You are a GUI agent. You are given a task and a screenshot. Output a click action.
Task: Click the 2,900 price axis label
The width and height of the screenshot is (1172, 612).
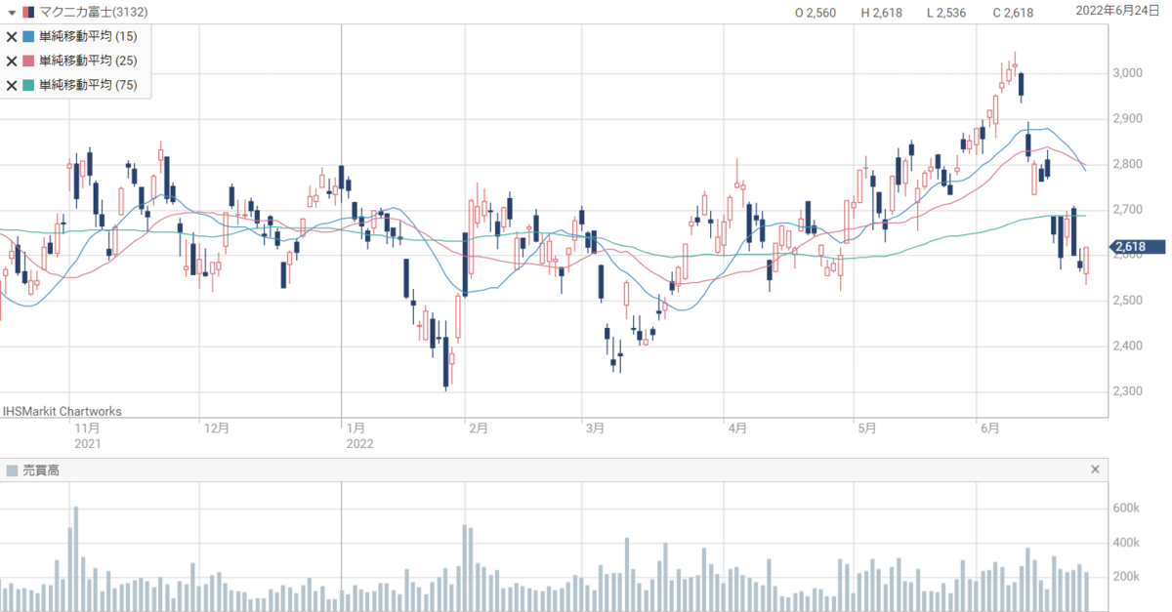pos(1128,119)
